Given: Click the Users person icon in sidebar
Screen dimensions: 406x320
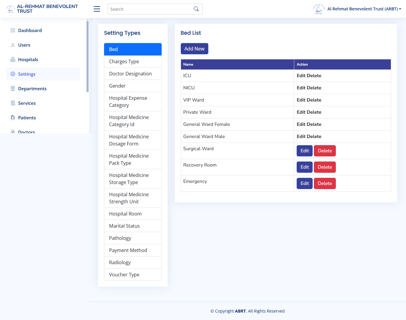Looking at the screenshot, I should click(x=12, y=45).
